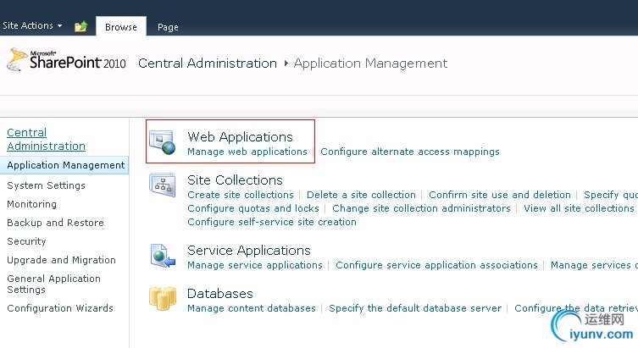Click the Web Applications globe icon
The height and width of the screenshot is (348, 638).
point(162,142)
